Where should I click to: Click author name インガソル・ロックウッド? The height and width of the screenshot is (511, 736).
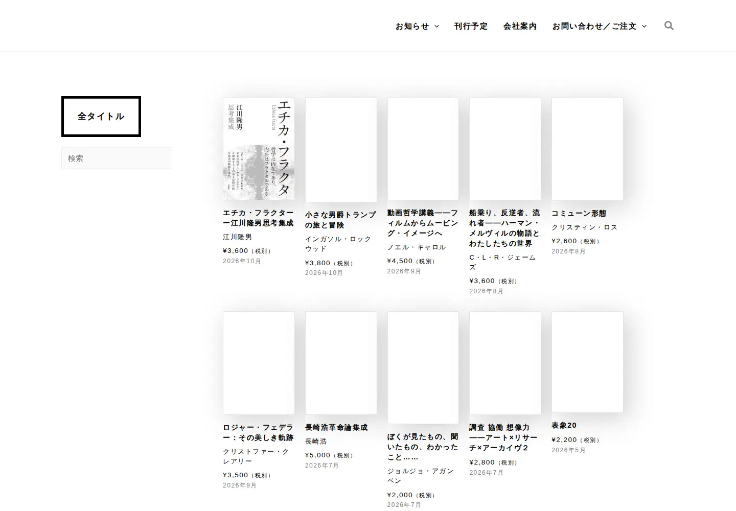point(338,244)
